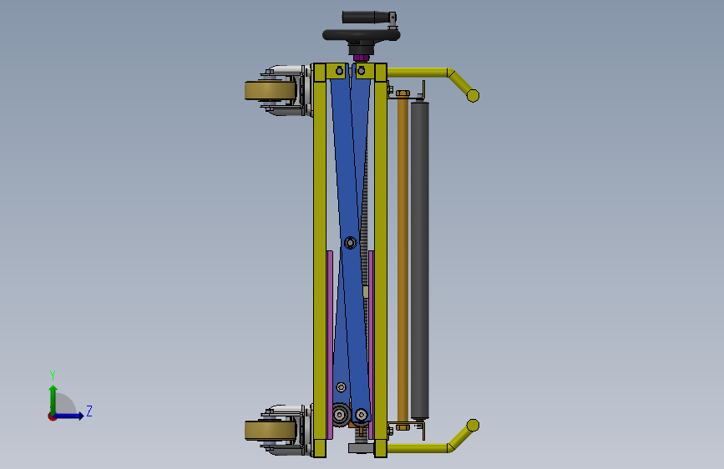This screenshot has height=469, width=724.
Task: Select the left magenta guide strip
Action: tap(330, 345)
